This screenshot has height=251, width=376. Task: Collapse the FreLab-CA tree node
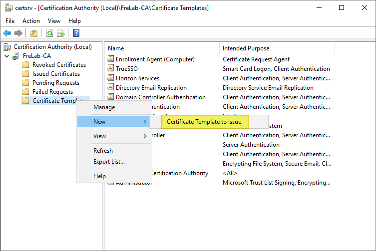coord(6,56)
